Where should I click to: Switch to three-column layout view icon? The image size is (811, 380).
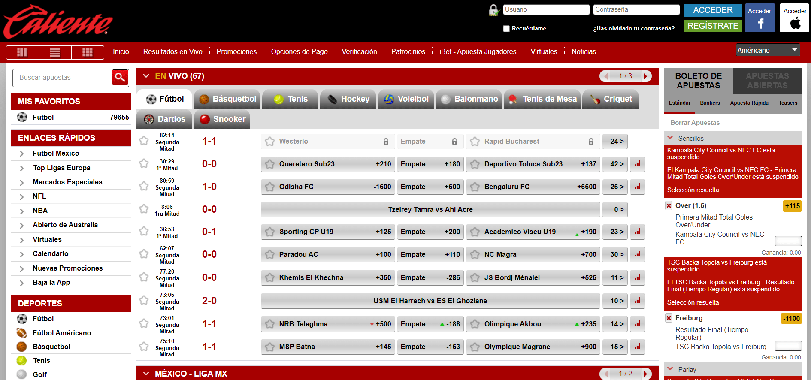(x=22, y=52)
